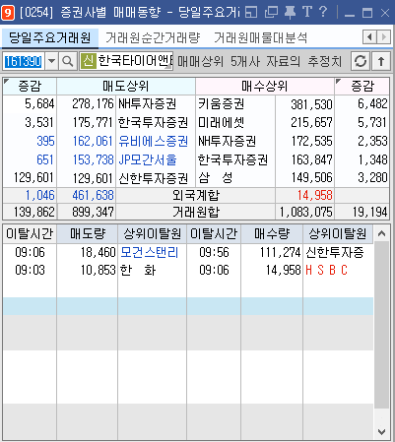Click the T font icon in title bar
Viewport: 395px width, 442px height.
coord(307,12)
